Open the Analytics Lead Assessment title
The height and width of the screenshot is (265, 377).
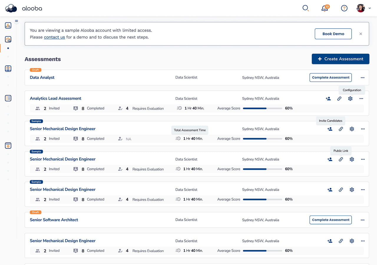point(55,98)
